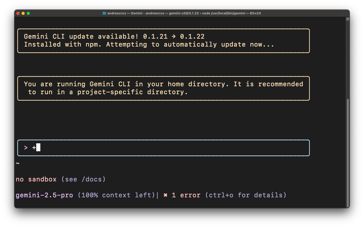Click 'Gemini CLI update available!' message line

point(114,37)
